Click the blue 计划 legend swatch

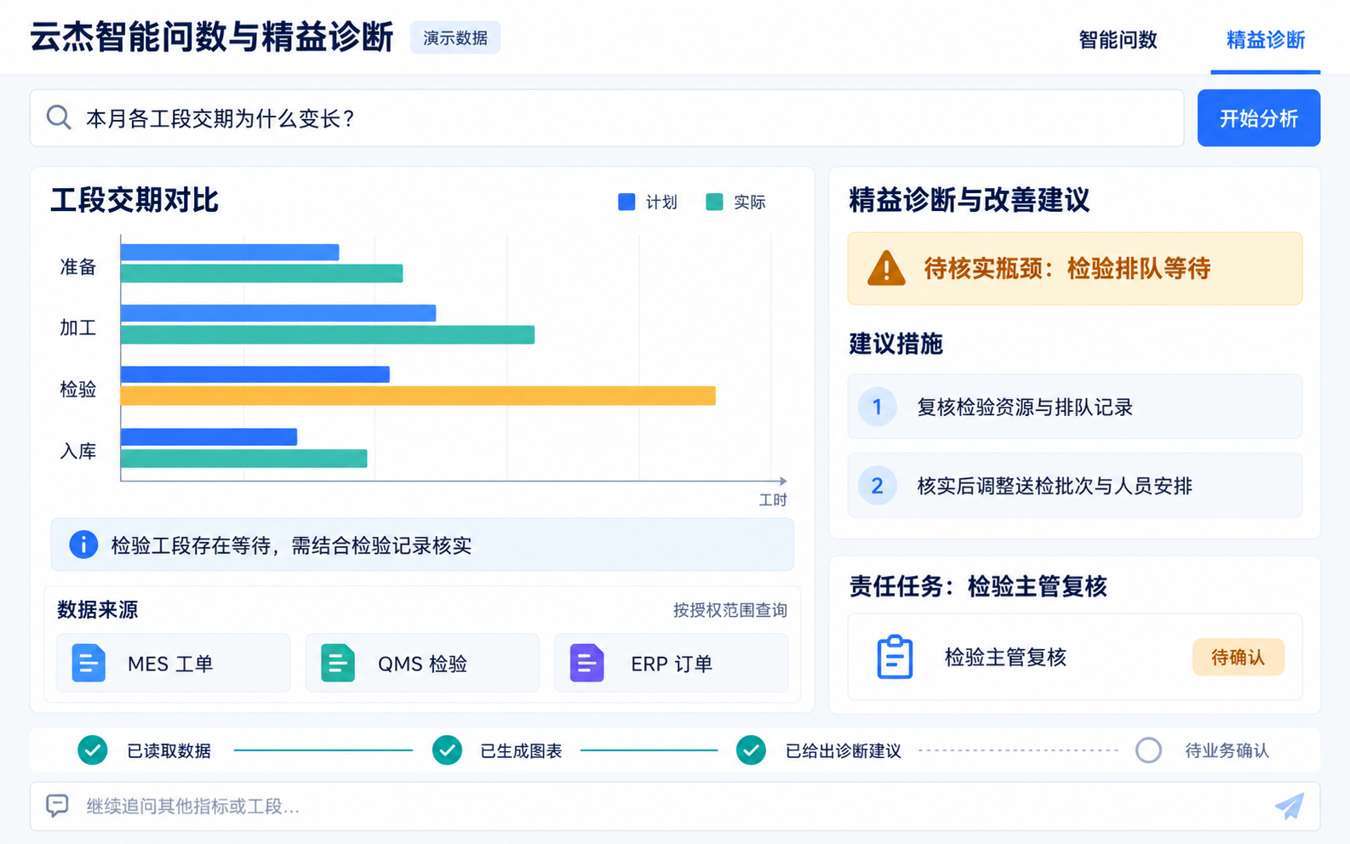click(626, 202)
